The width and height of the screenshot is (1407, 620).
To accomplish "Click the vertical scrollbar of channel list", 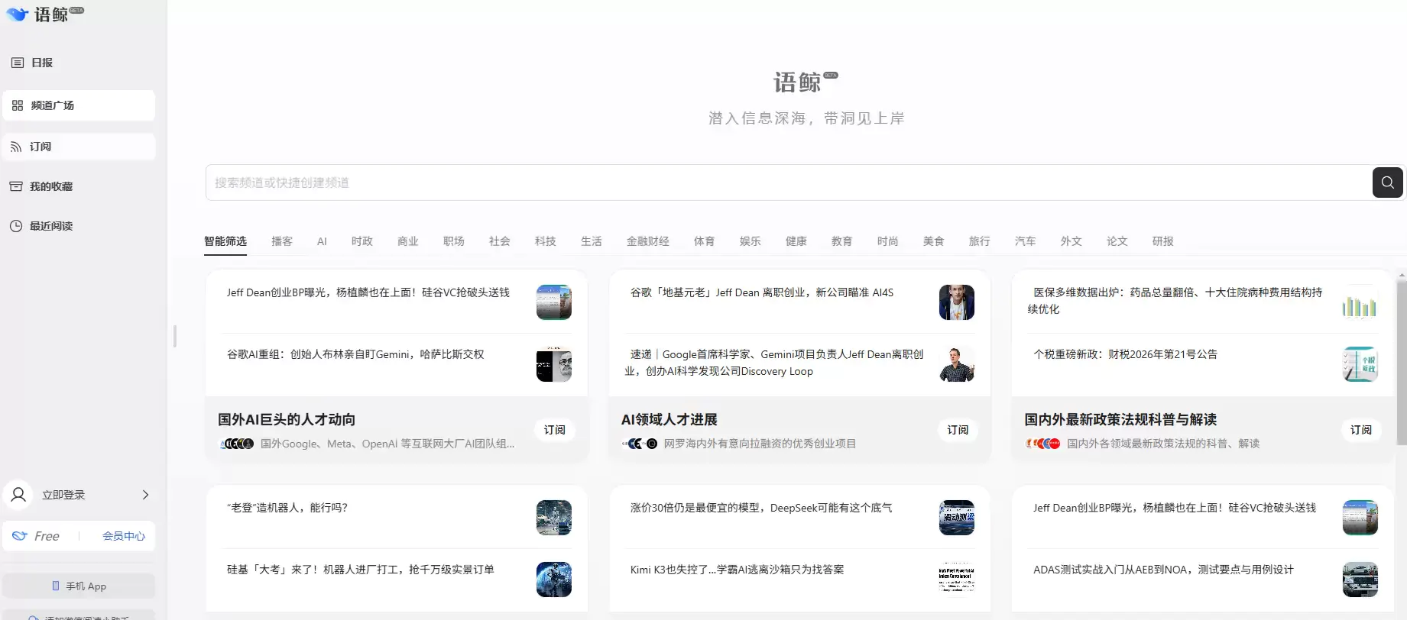I will [x=1402, y=362].
